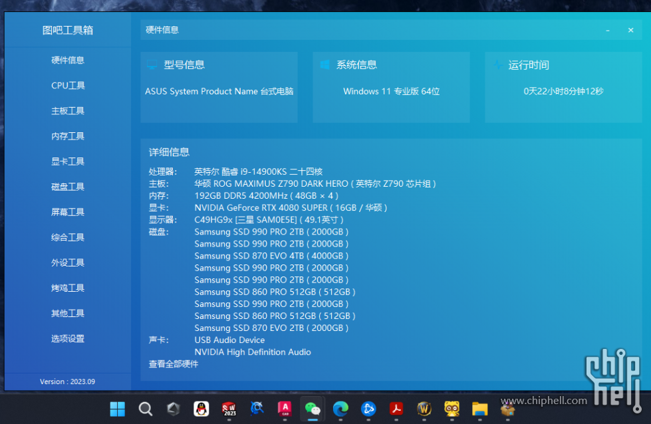This screenshot has width=651, height=424.
Task: Click the 详细信息 heading
Action: click(x=169, y=152)
